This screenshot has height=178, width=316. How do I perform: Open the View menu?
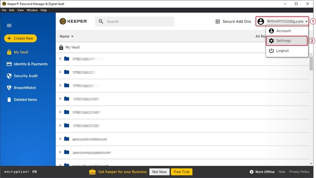[20, 10]
